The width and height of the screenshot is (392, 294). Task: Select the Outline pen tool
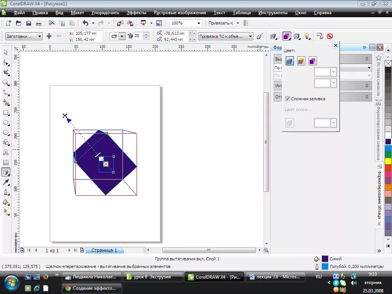[6, 192]
